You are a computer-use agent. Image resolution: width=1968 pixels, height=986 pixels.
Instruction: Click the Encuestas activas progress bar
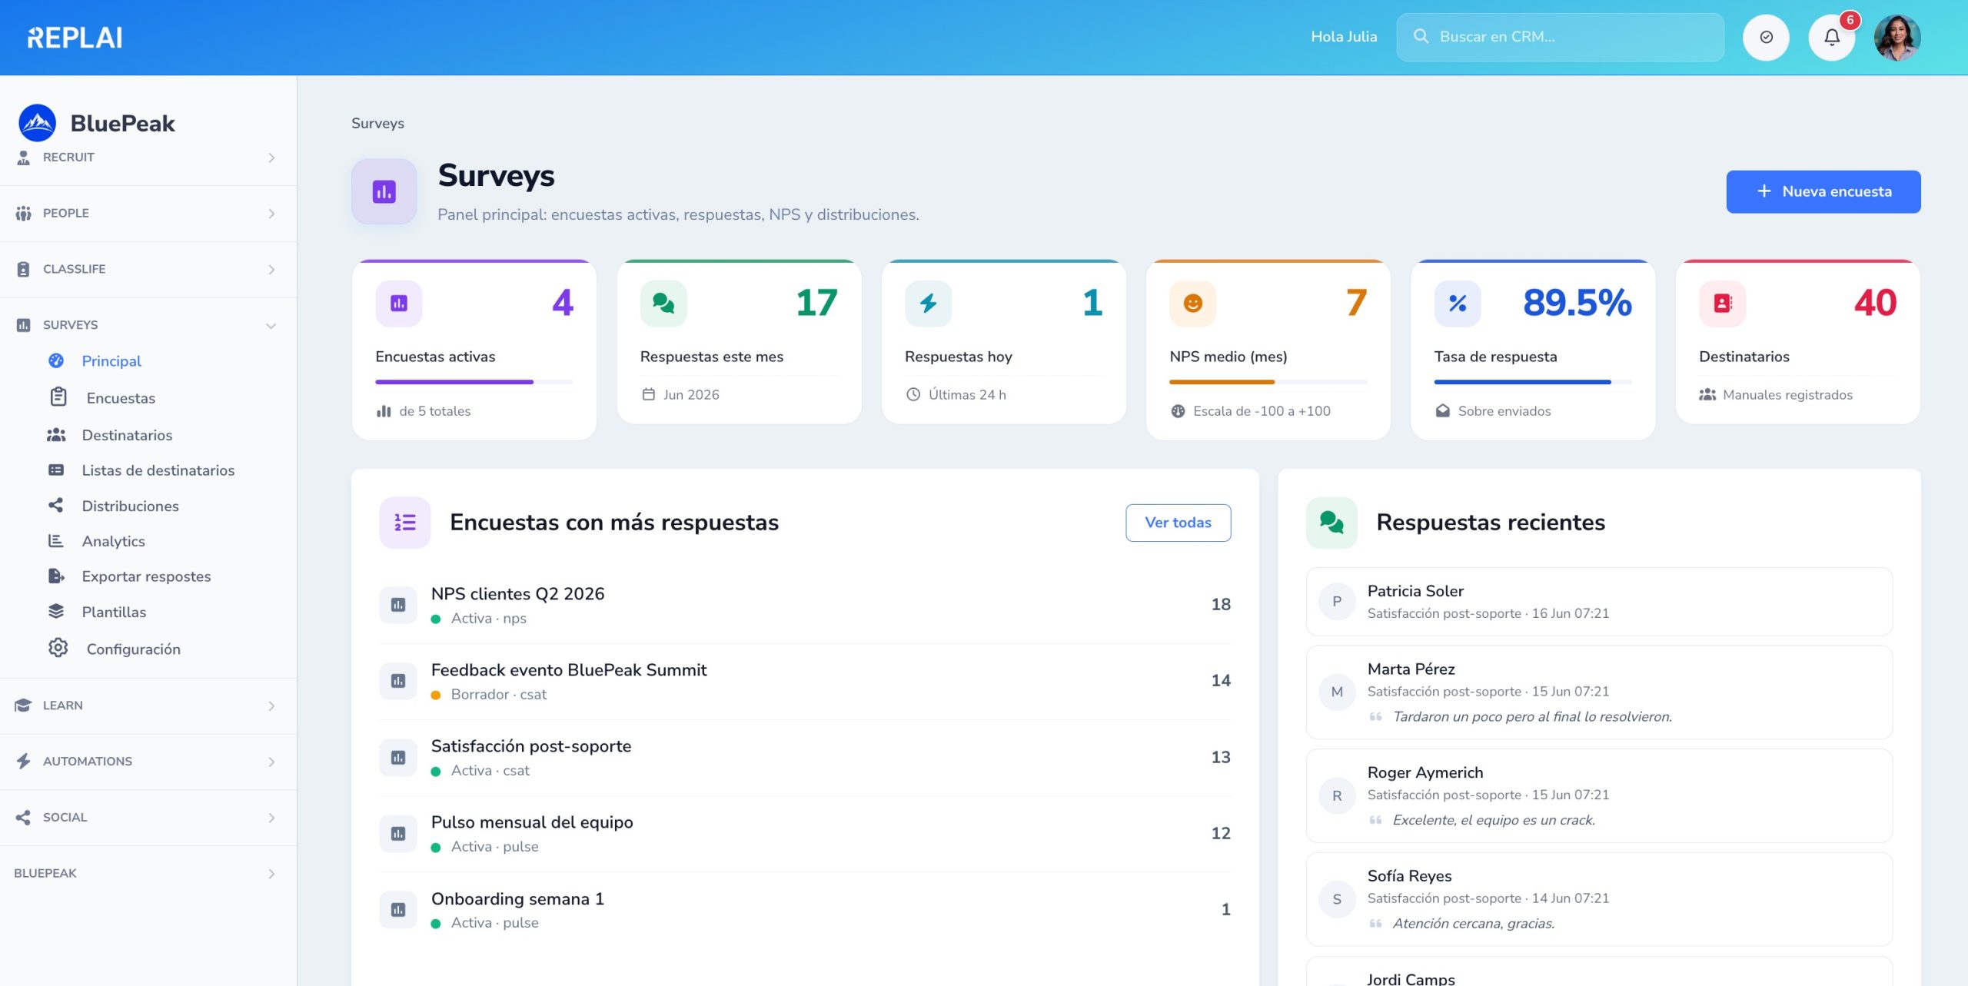[474, 382]
